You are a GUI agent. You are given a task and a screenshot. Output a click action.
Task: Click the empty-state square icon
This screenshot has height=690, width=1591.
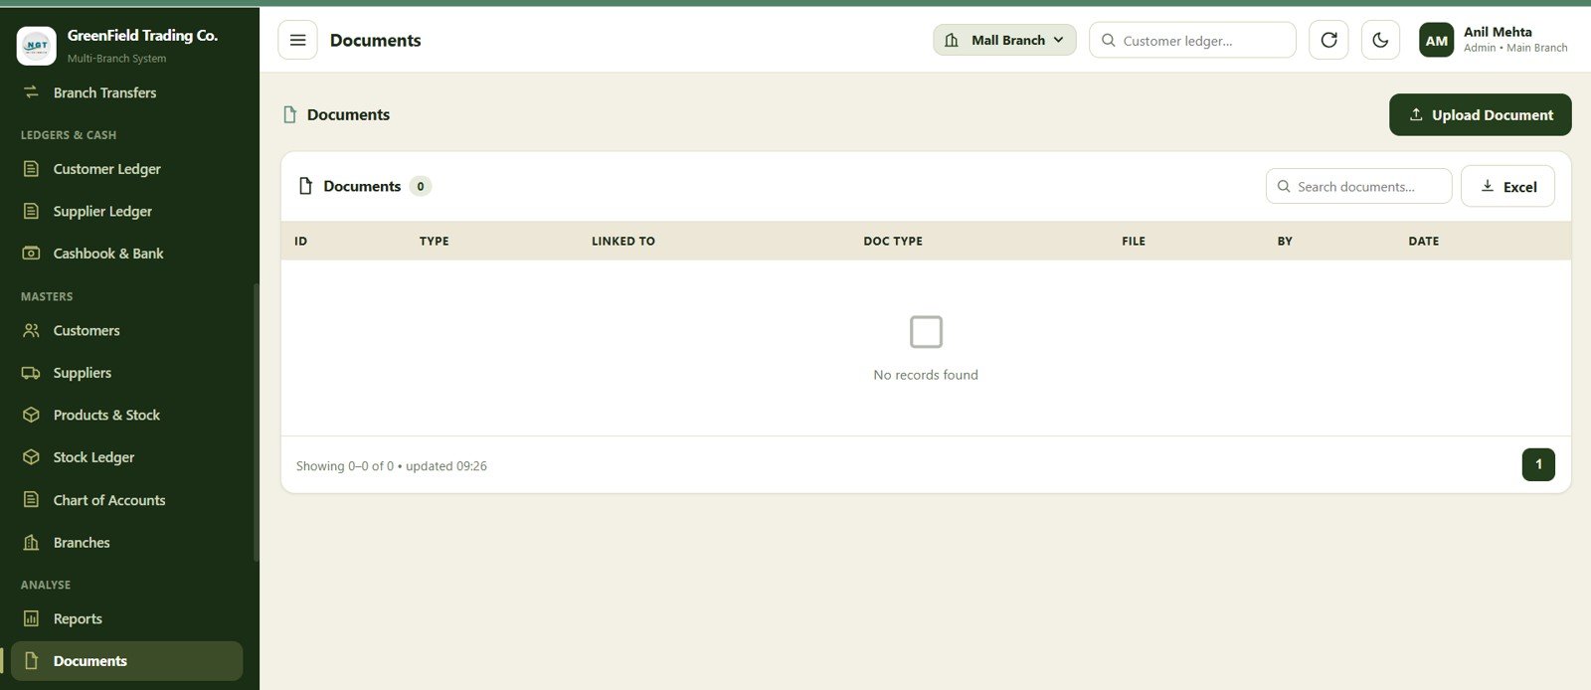pos(926,332)
